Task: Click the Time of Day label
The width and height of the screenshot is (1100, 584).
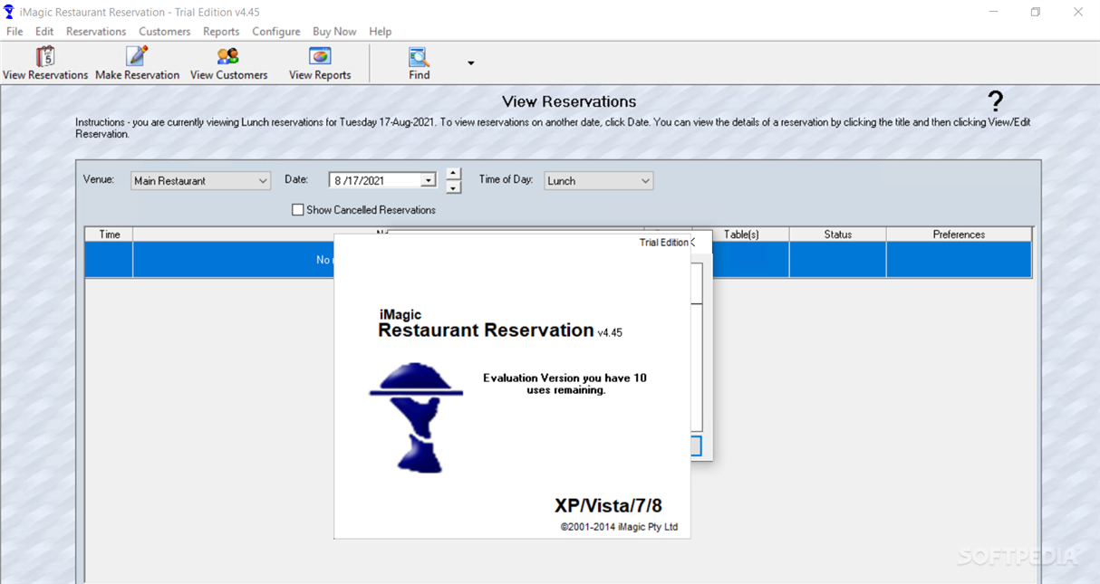Action: (506, 179)
